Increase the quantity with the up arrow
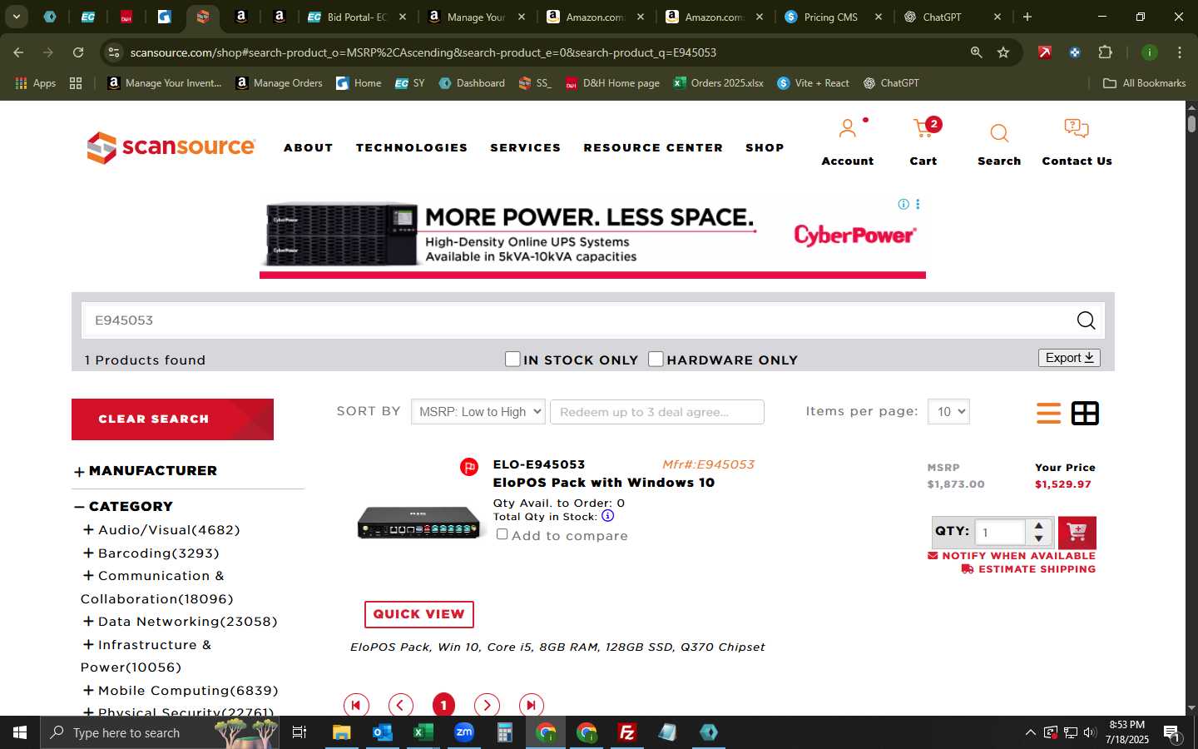The height and width of the screenshot is (749, 1198). pyautogui.click(x=1038, y=526)
